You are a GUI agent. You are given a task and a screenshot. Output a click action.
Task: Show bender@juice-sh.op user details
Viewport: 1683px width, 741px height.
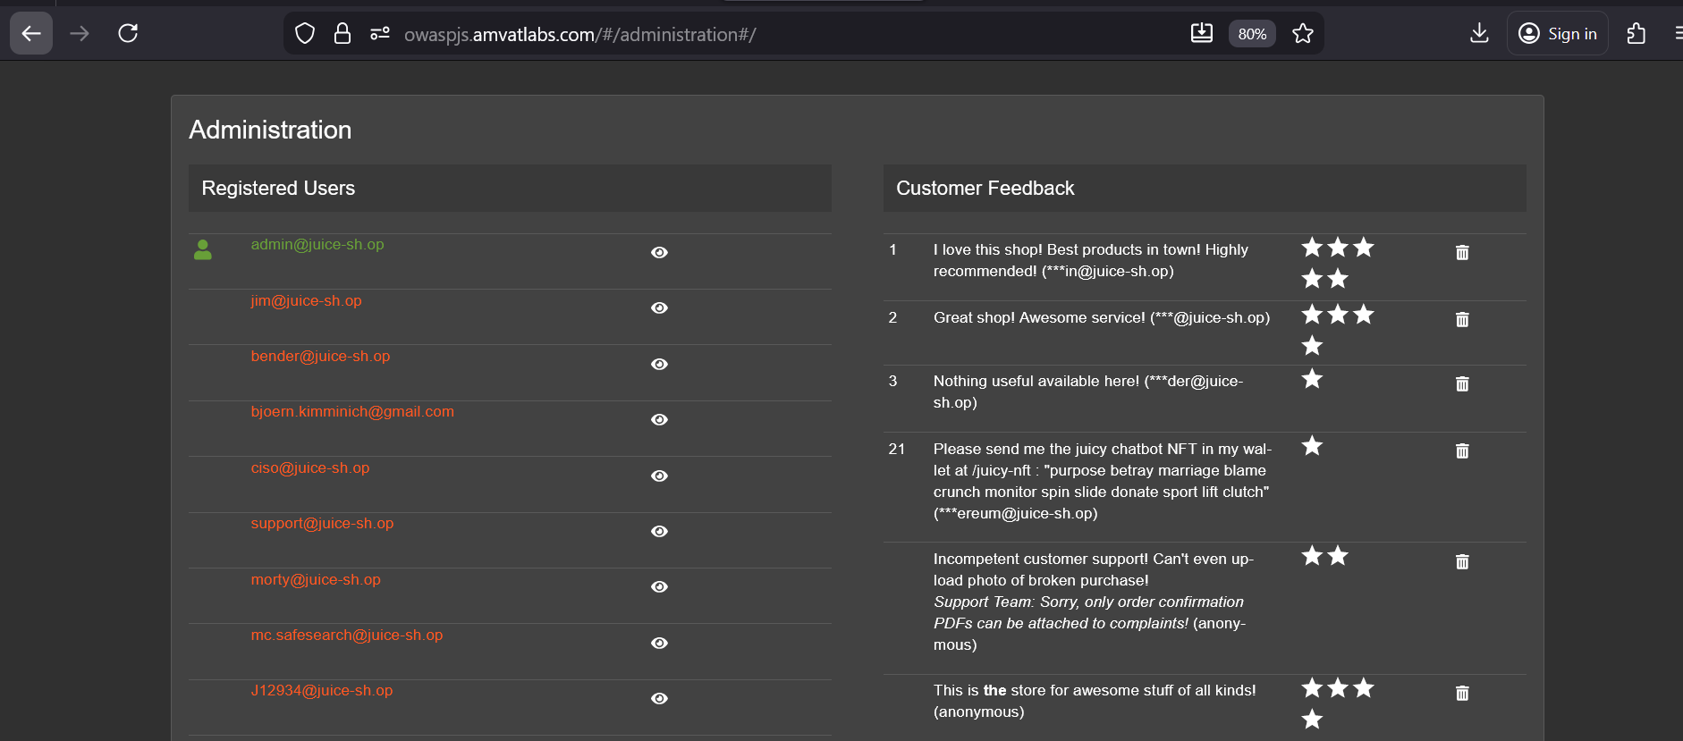pos(659,365)
